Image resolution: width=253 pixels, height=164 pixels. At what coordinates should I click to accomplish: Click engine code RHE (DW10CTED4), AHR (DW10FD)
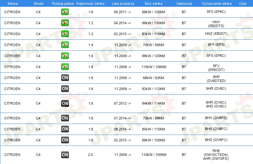[x=216, y=155]
